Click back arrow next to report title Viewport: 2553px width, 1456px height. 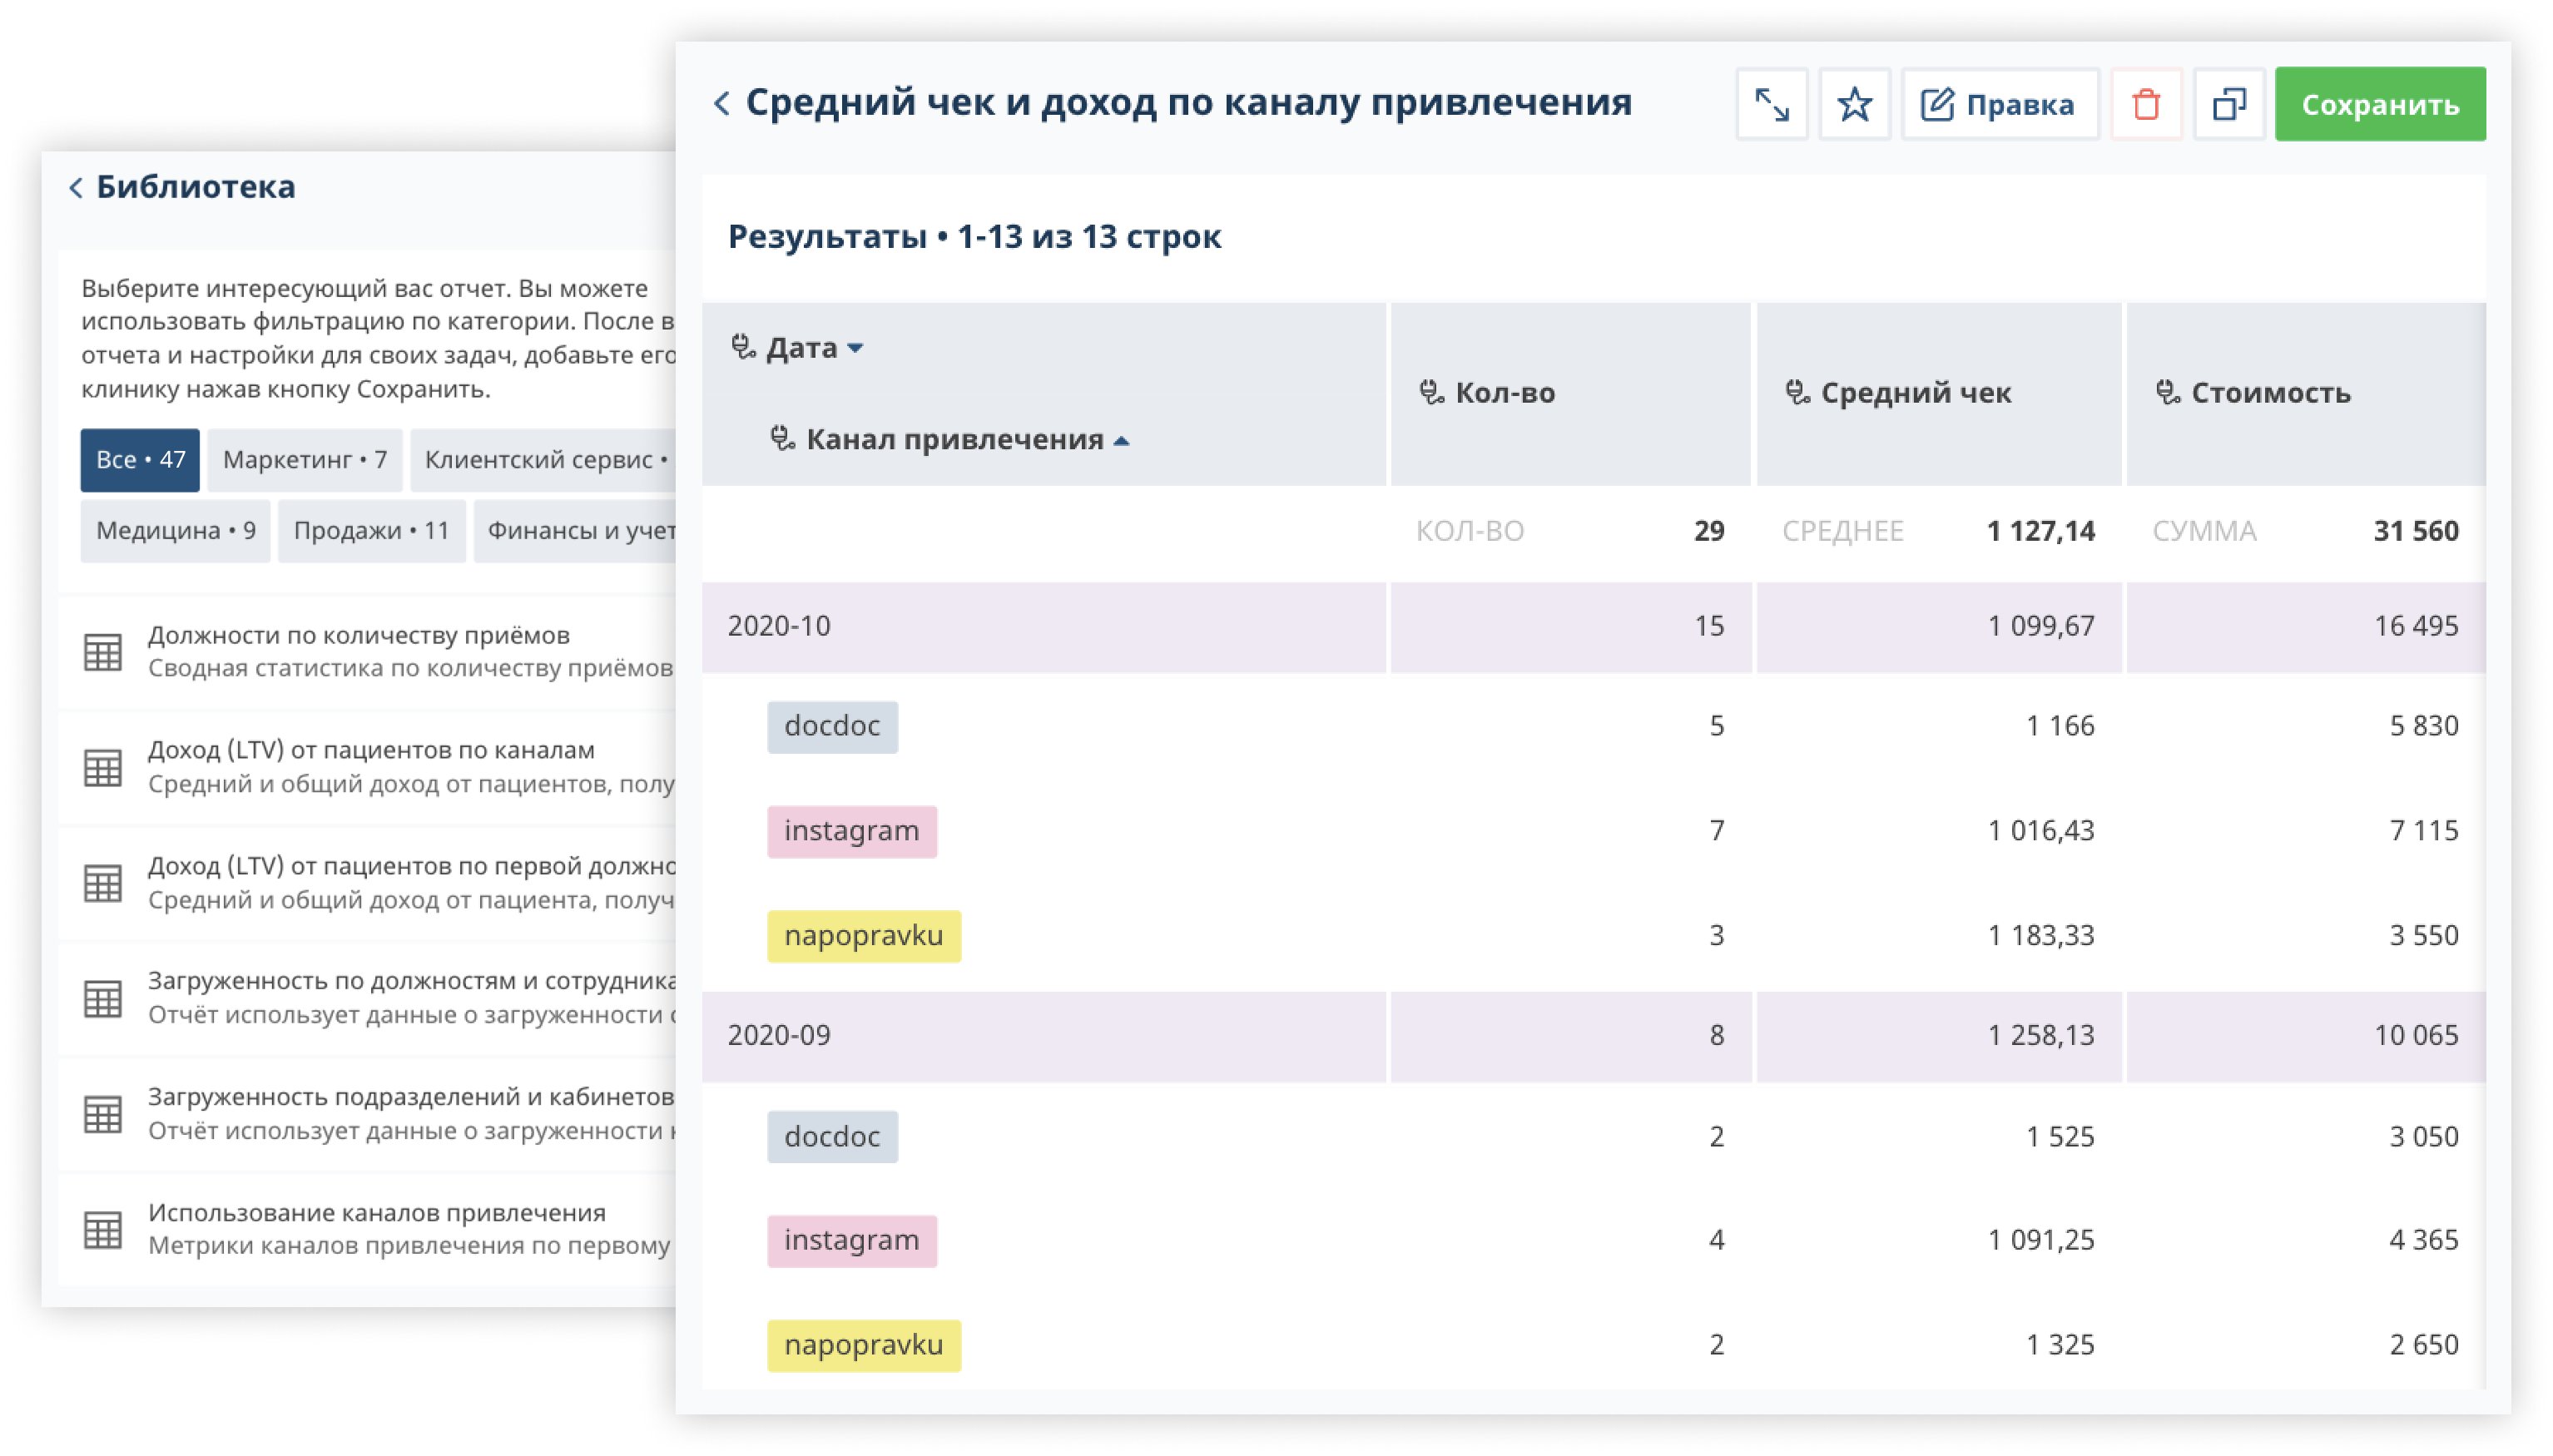coord(722,103)
